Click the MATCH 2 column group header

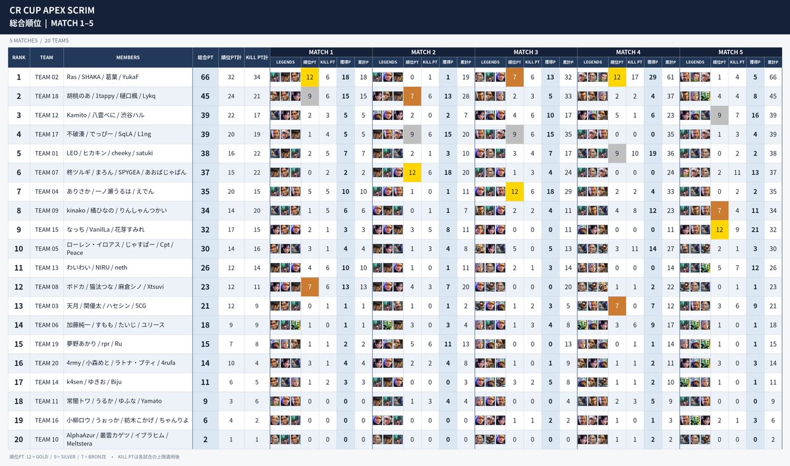423,52
